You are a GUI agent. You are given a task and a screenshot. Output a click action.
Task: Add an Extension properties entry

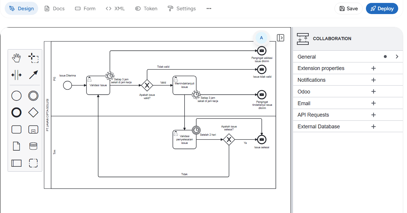374,68
